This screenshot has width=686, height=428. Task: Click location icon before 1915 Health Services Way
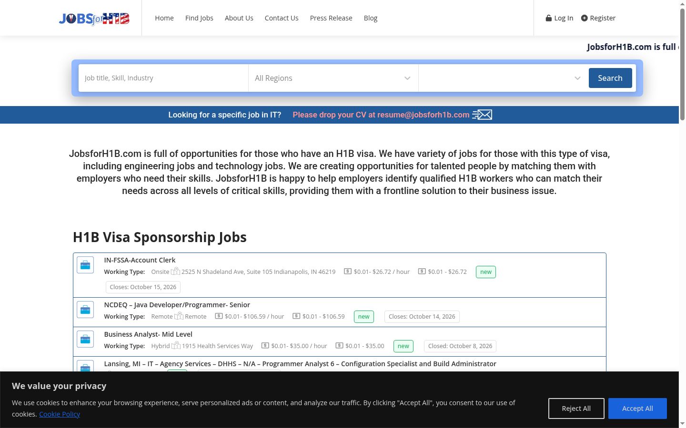click(176, 346)
